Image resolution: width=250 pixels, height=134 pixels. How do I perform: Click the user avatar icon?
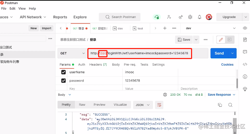click(209, 17)
